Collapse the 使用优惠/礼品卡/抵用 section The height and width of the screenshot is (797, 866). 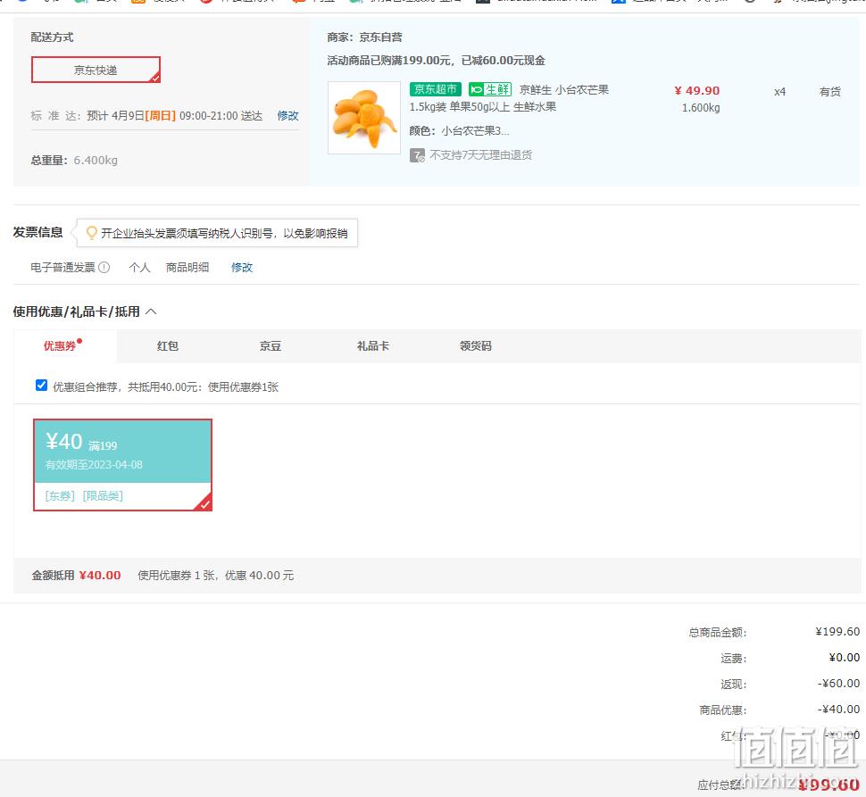[x=152, y=311]
